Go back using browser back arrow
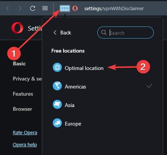The height and width of the screenshot is (155, 167). pyautogui.click(x=8, y=8)
